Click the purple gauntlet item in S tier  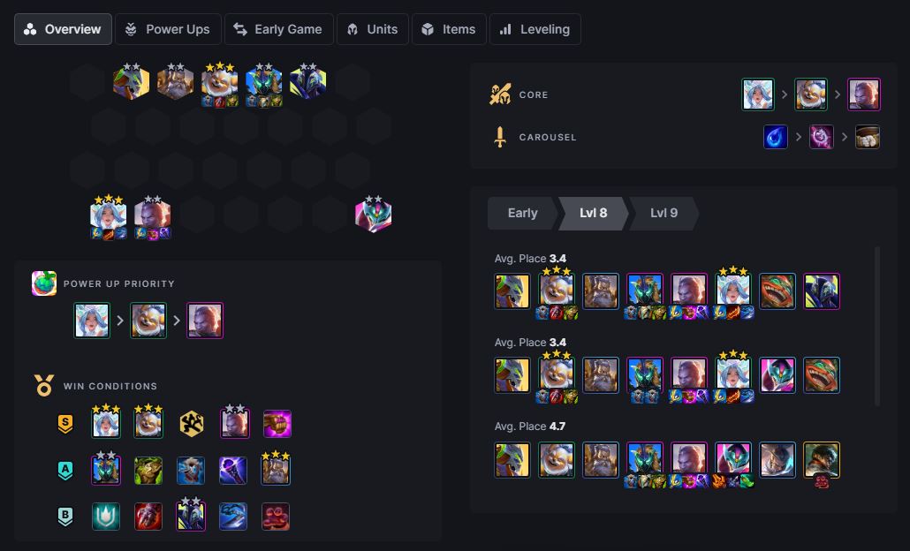[277, 424]
